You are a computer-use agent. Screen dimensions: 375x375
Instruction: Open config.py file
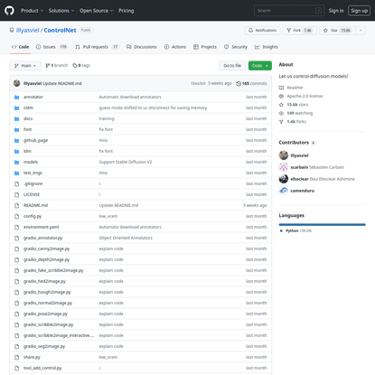pos(33,216)
